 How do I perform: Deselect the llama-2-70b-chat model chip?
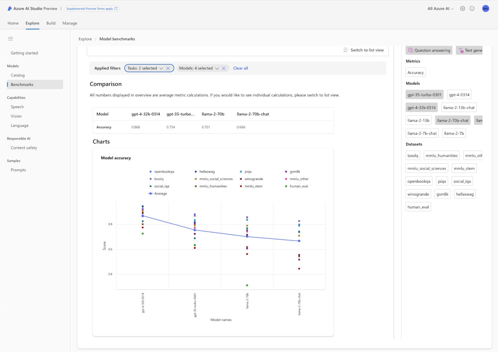pyautogui.click(x=453, y=121)
